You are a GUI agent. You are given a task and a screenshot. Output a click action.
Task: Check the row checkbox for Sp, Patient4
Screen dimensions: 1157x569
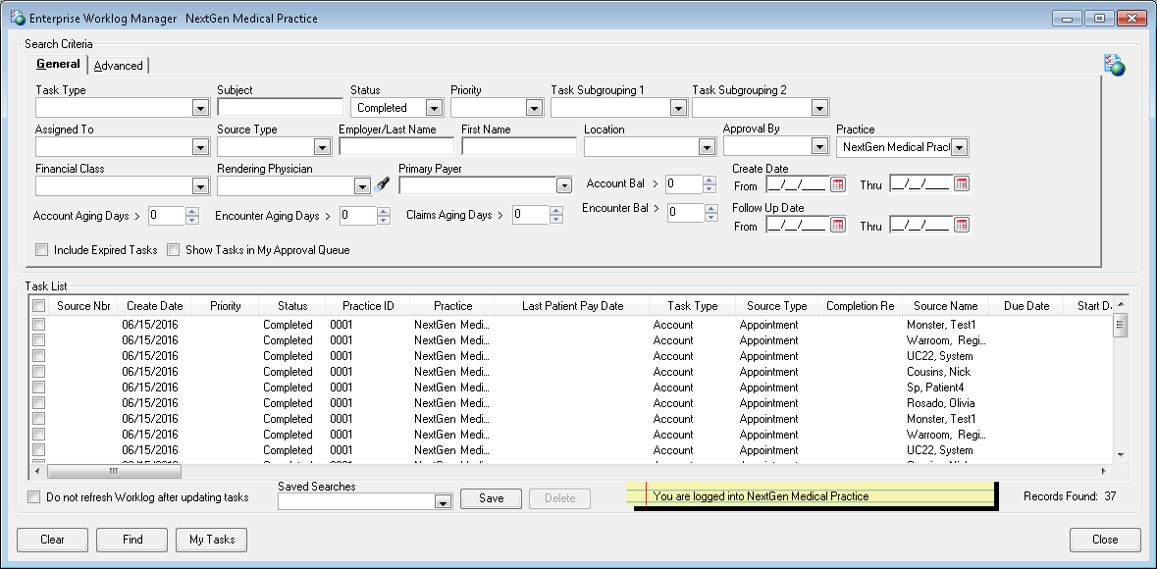39,387
